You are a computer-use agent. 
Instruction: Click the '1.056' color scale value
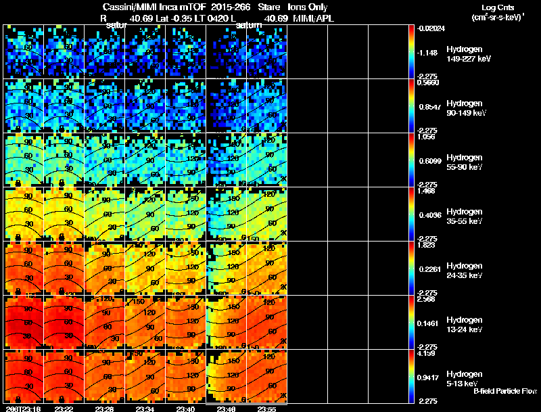click(426, 137)
